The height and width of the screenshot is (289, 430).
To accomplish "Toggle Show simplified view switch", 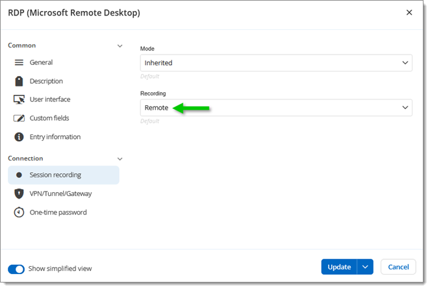I will pyautogui.click(x=16, y=270).
